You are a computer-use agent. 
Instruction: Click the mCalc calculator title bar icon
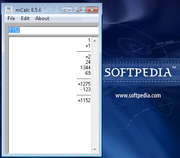9,10
